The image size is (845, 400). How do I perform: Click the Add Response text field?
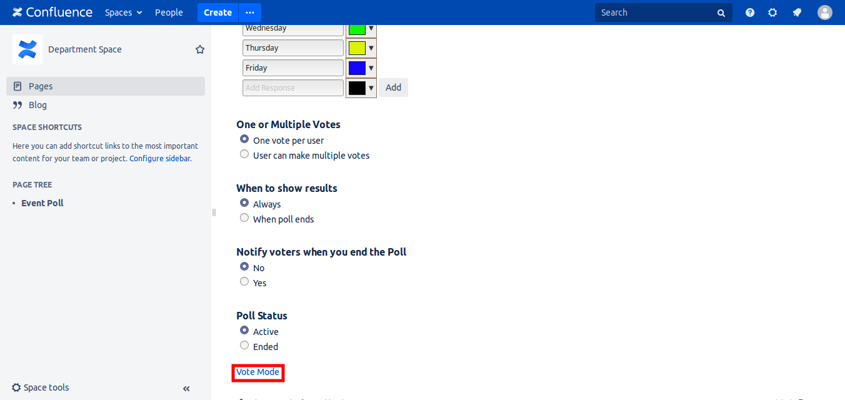[293, 88]
